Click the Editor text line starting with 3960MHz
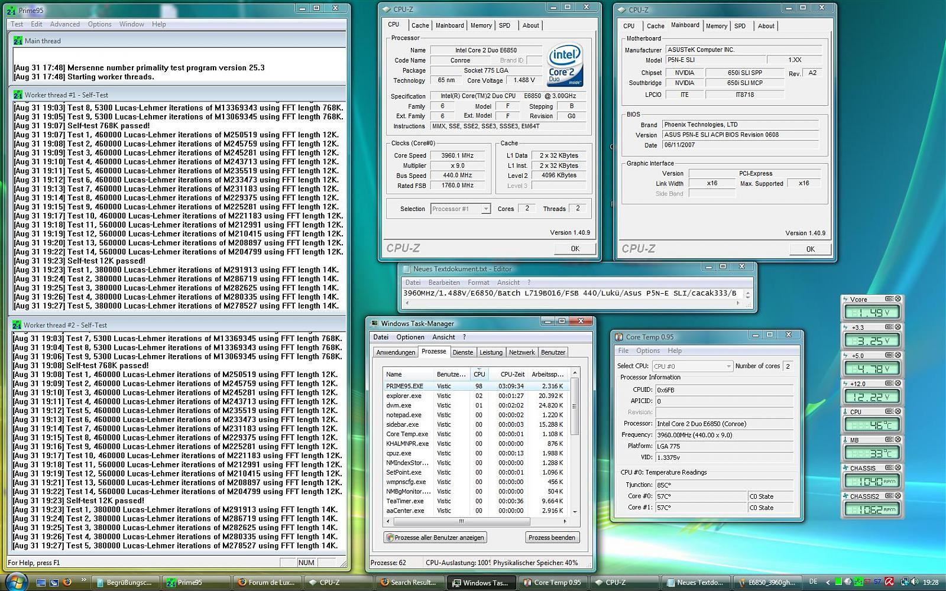The width and height of the screenshot is (946, 591). tap(570, 293)
